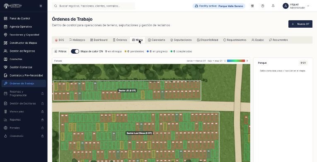Switch to the Hallazgos tab
This screenshot has height=162, width=317.
click(77, 40)
